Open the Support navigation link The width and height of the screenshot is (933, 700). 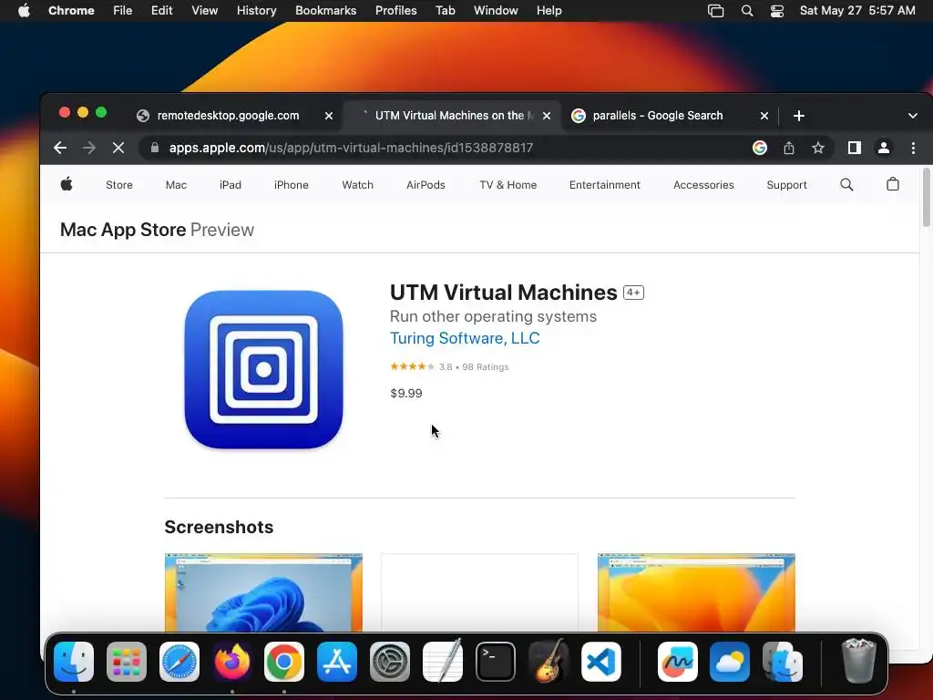(786, 185)
